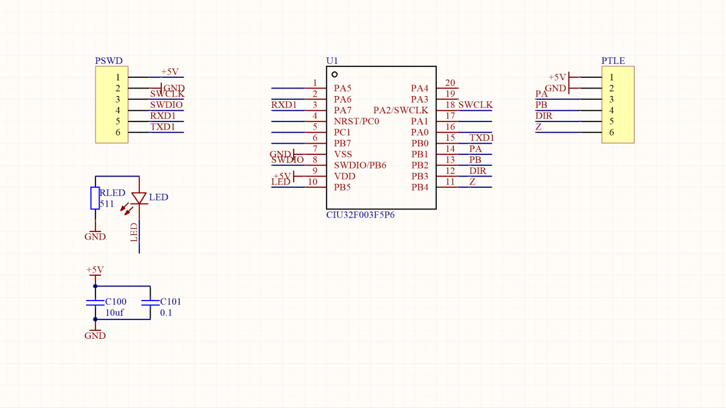Viewport: 726px width, 408px height.
Task: Pick the PB net label beside PTLE connector
Action: [541, 105]
